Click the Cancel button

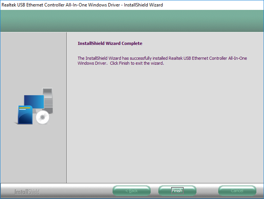[x=237, y=191]
